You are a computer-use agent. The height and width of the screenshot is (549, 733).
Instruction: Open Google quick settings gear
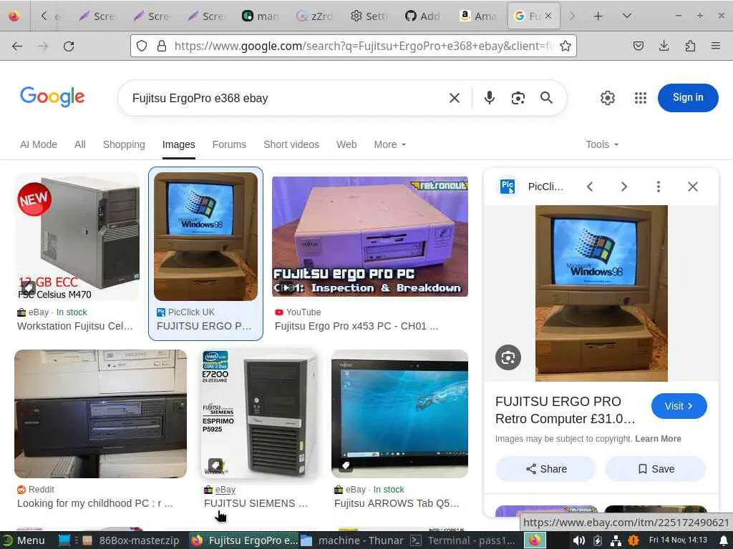click(x=607, y=98)
